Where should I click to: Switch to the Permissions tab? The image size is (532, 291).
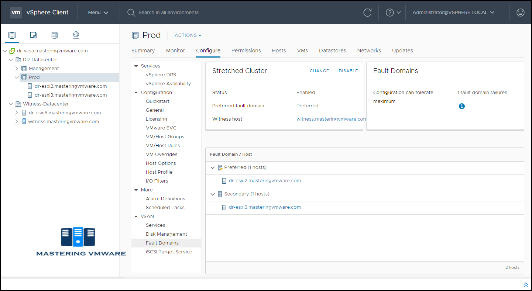(x=246, y=51)
